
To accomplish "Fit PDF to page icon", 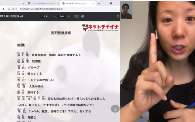I will 77,16.
